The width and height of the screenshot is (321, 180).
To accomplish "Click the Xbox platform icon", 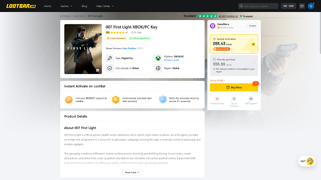I will tap(158, 58).
